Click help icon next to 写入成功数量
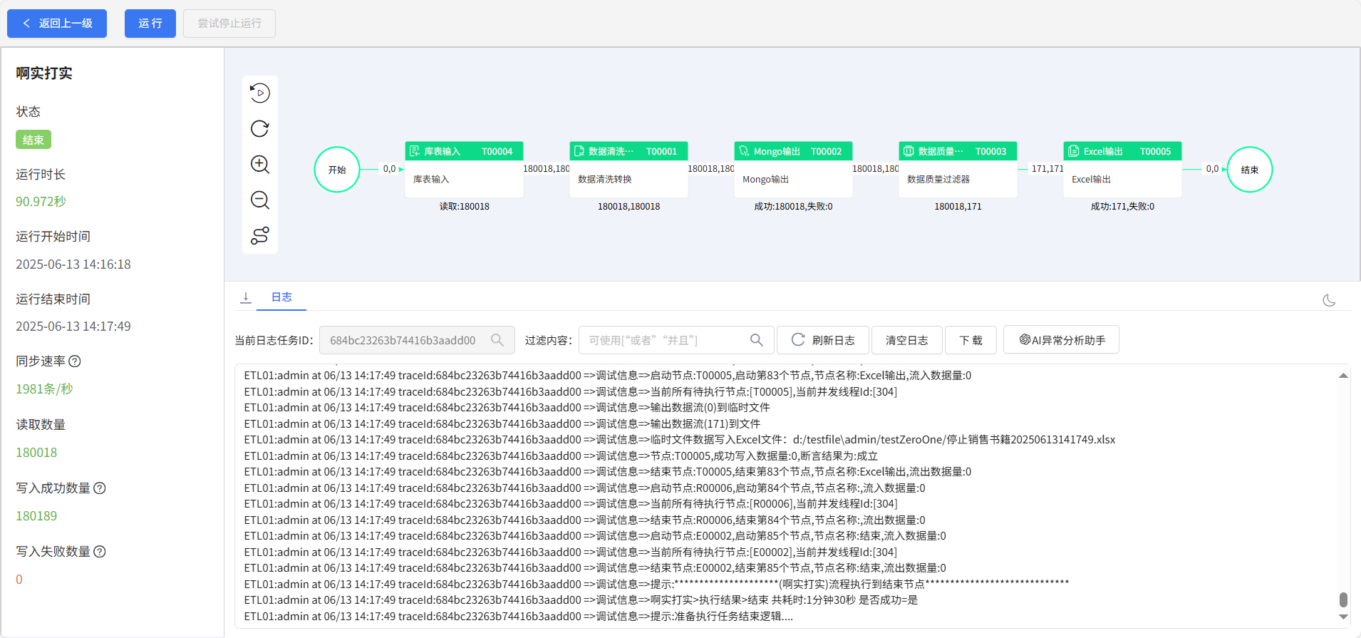The width and height of the screenshot is (1361, 638). tap(100, 488)
